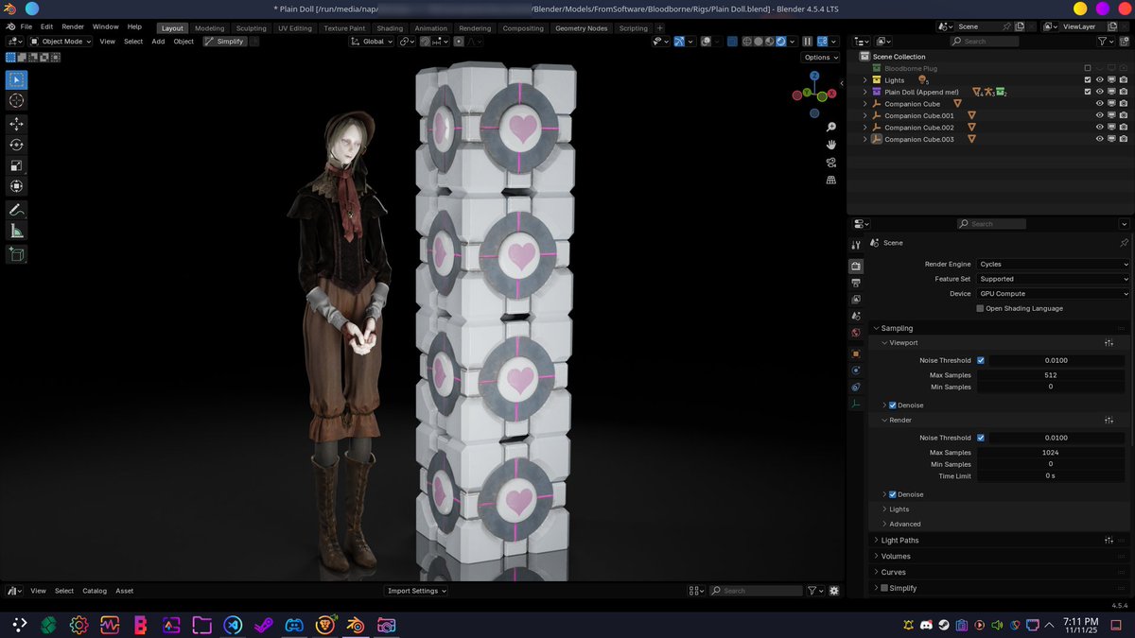This screenshot has height=638, width=1135.
Task: Switch to wireframe viewport shading
Action: point(747,42)
